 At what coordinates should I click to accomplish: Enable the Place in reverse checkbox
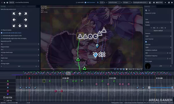coord(1,30)
